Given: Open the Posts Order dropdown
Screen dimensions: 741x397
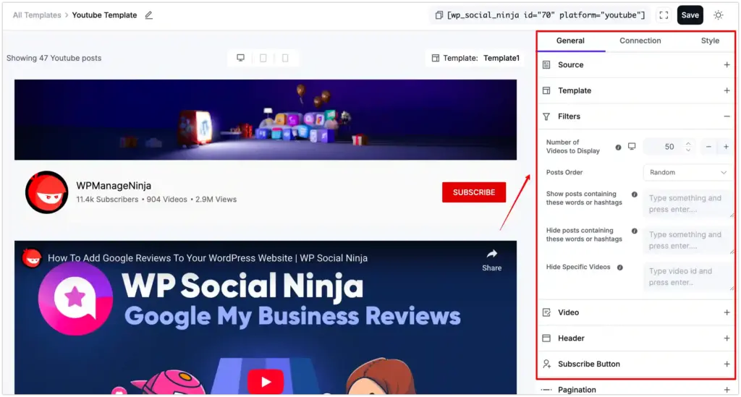Looking at the screenshot, I should (687, 173).
